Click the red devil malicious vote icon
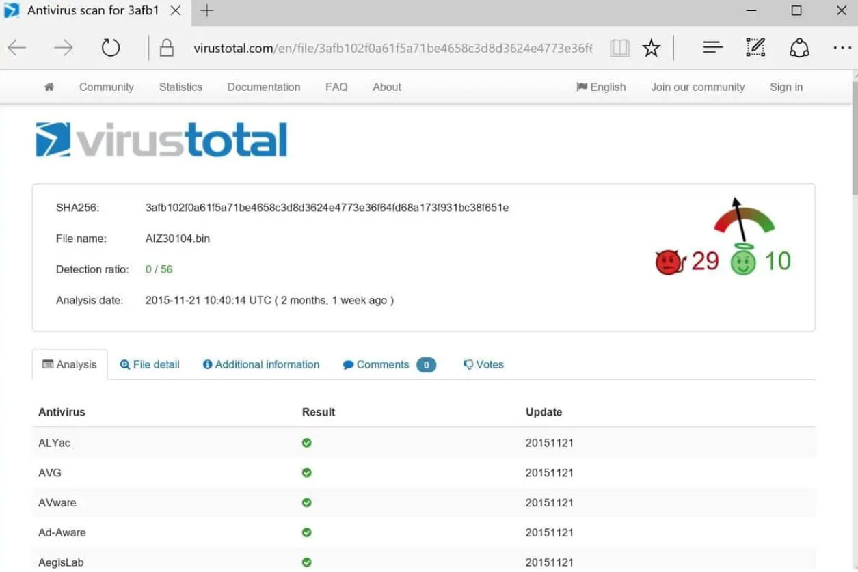Viewport: 858px width, 572px height. [x=670, y=262]
